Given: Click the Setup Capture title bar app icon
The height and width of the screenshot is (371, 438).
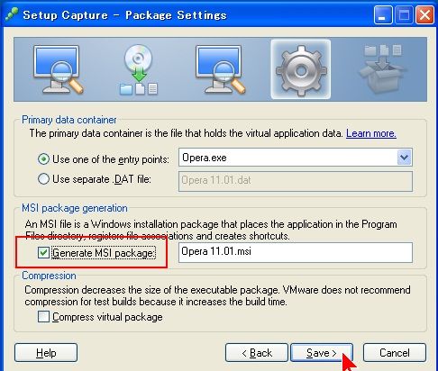Looking at the screenshot, I should click(12, 14).
